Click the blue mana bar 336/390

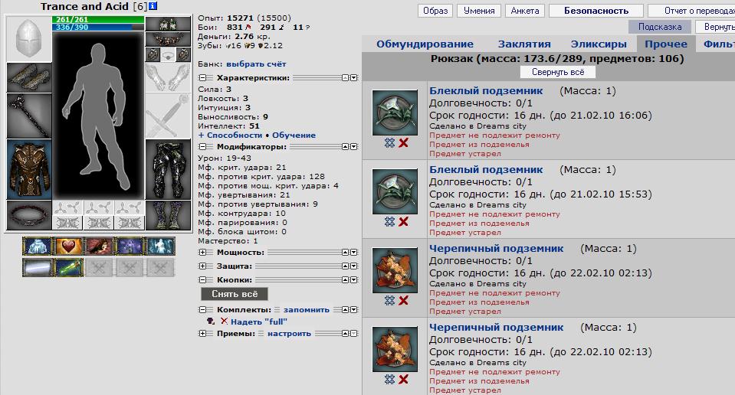98,27
